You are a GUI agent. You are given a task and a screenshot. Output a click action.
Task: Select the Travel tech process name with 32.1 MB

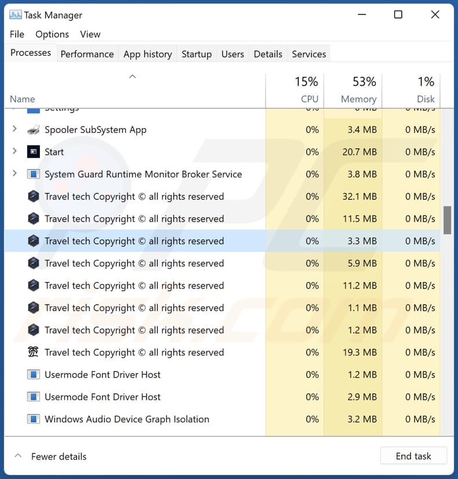tap(135, 196)
